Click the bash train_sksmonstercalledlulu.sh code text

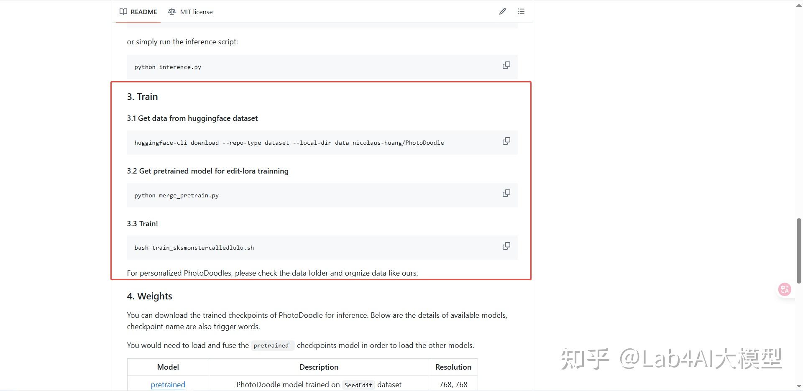coord(194,248)
